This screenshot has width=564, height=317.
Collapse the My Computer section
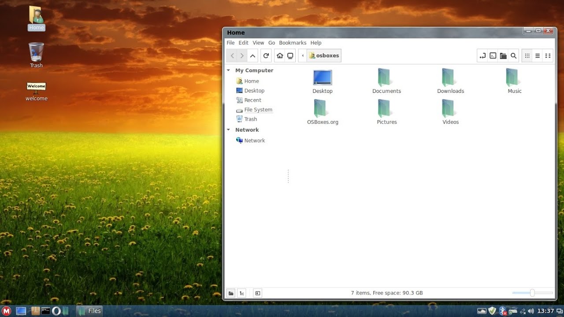point(228,70)
